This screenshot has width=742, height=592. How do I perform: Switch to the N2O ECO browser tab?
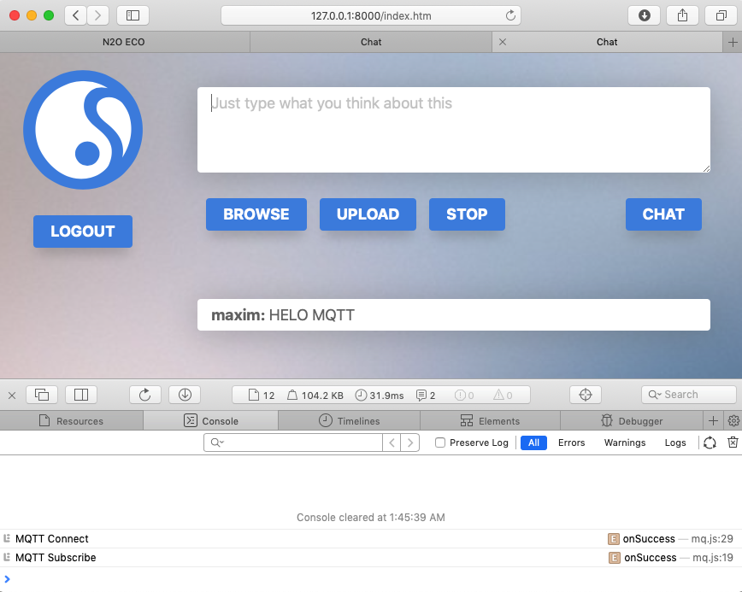[x=125, y=42]
